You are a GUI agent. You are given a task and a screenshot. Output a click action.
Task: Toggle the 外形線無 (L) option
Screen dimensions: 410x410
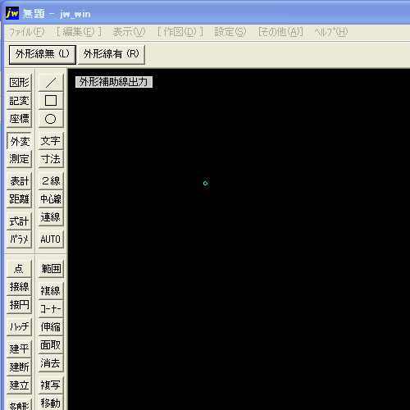[43, 54]
